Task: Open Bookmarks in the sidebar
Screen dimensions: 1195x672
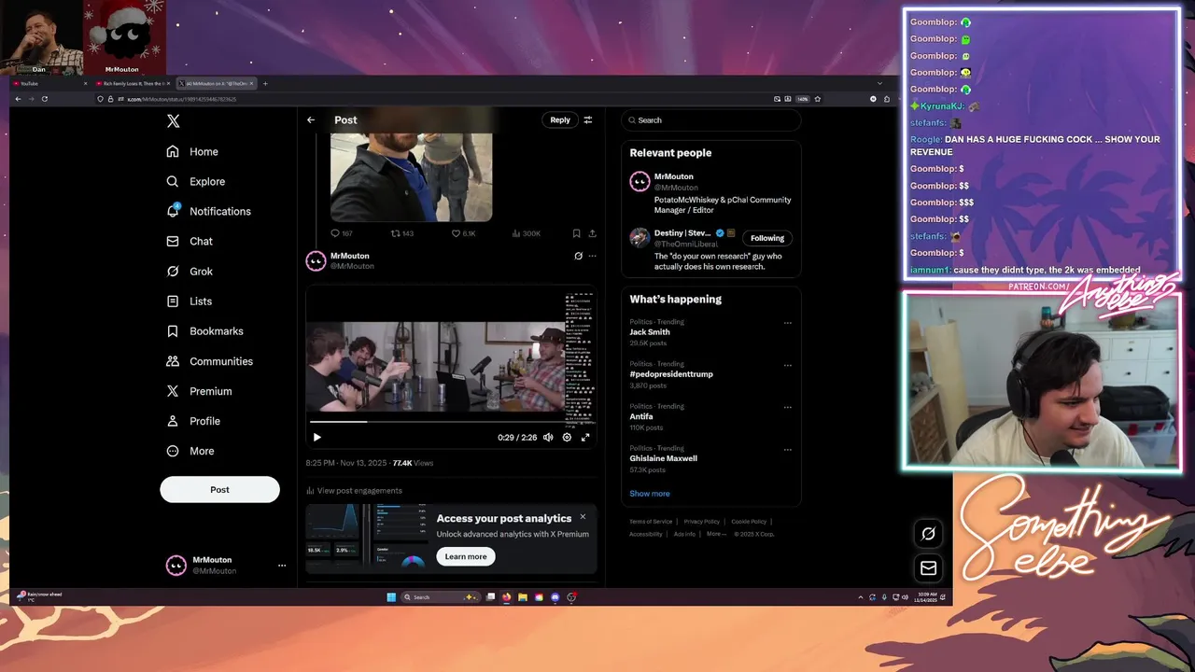Action: (204, 331)
